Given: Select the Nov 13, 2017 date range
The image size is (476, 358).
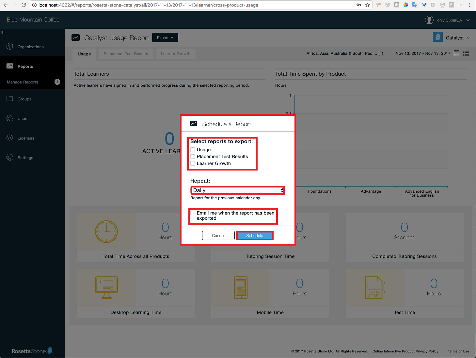Looking at the screenshot, I should (423, 53).
